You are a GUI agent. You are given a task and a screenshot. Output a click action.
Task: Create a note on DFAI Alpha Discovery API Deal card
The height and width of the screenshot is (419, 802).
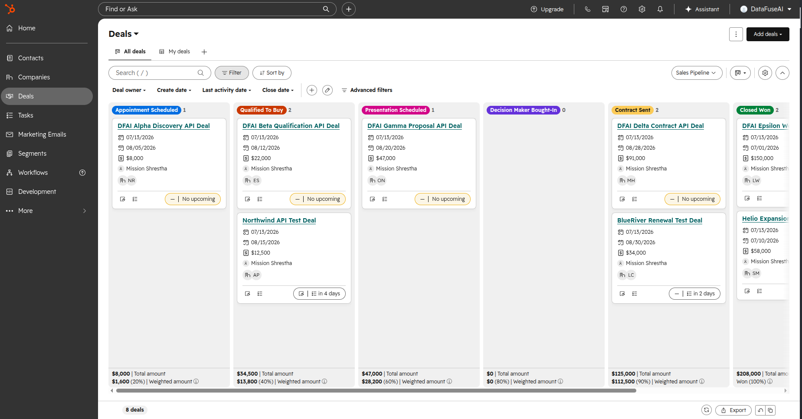tap(123, 199)
